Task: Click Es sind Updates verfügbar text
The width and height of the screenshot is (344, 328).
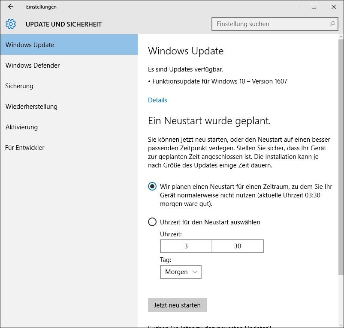Action: point(186,69)
